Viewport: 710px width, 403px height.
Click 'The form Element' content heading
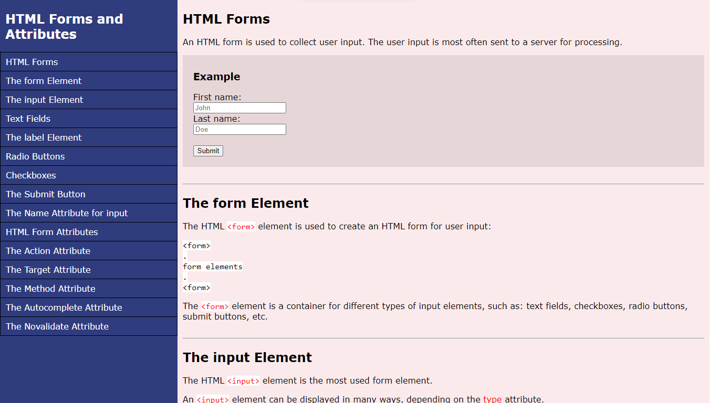tap(246, 203)
